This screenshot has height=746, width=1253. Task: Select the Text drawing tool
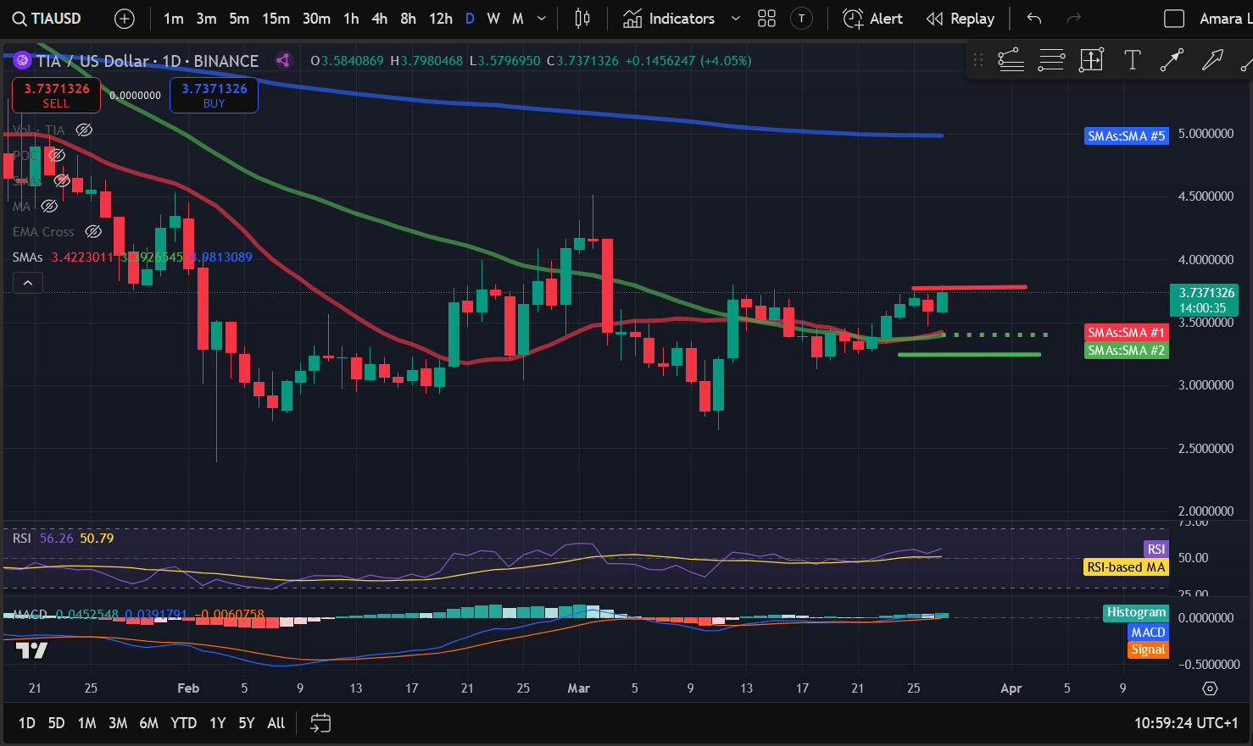point(1132,60)
